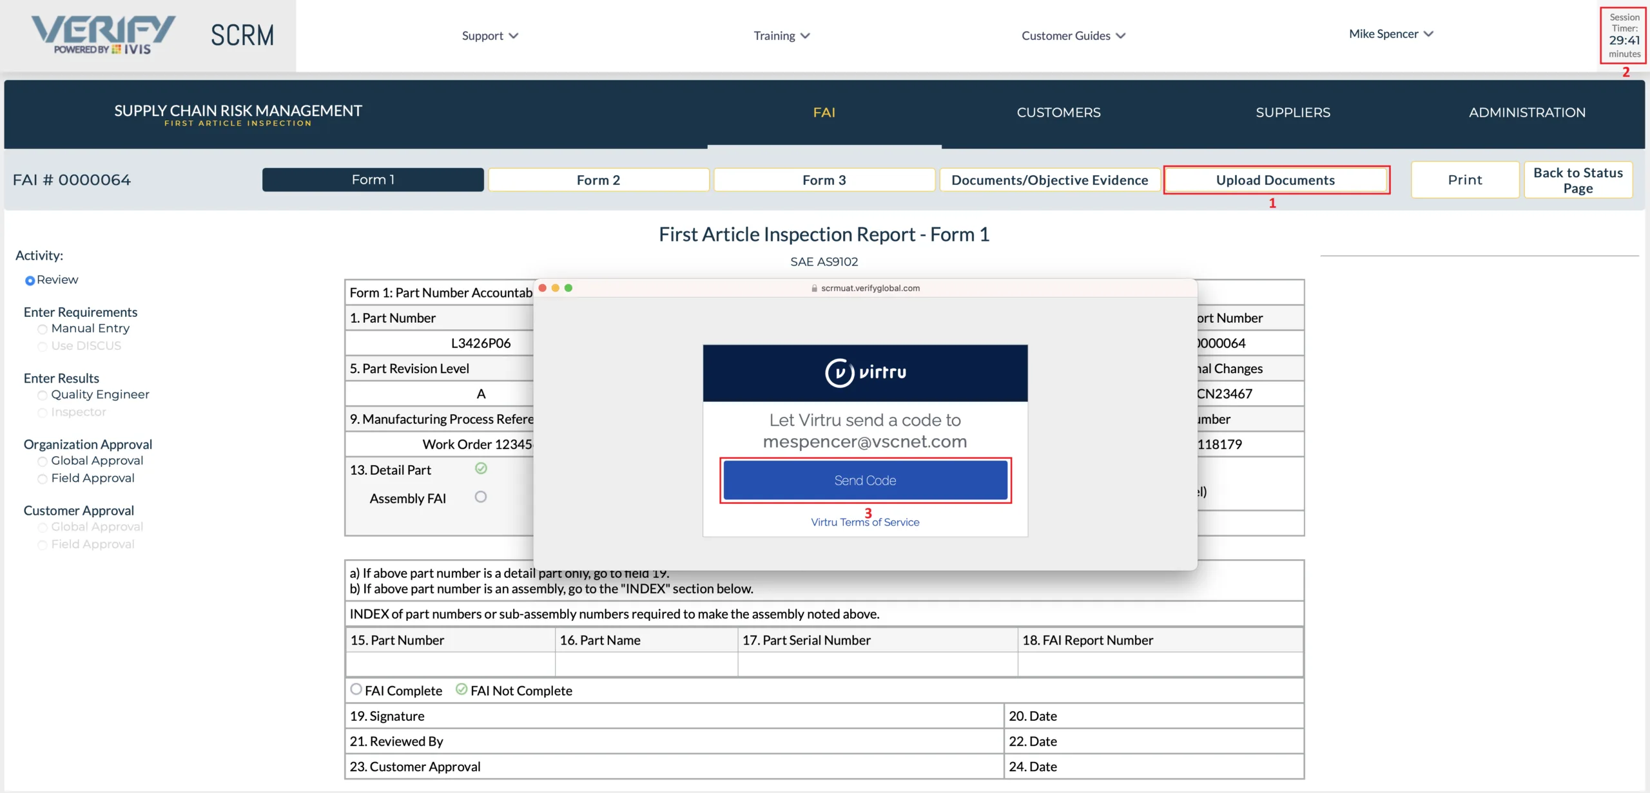1650x793 pixels.
Task: Open Documents/Objective Evidence tab
Action: (x=1050, y=180)
